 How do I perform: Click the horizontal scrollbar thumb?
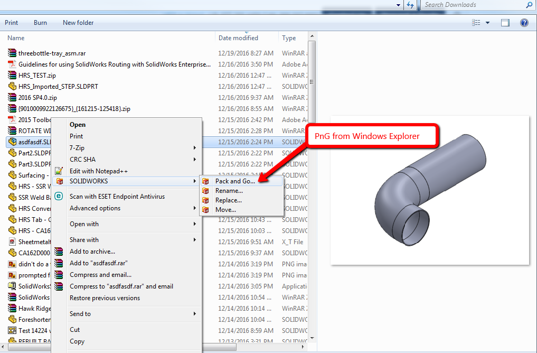tap(123, 347)
